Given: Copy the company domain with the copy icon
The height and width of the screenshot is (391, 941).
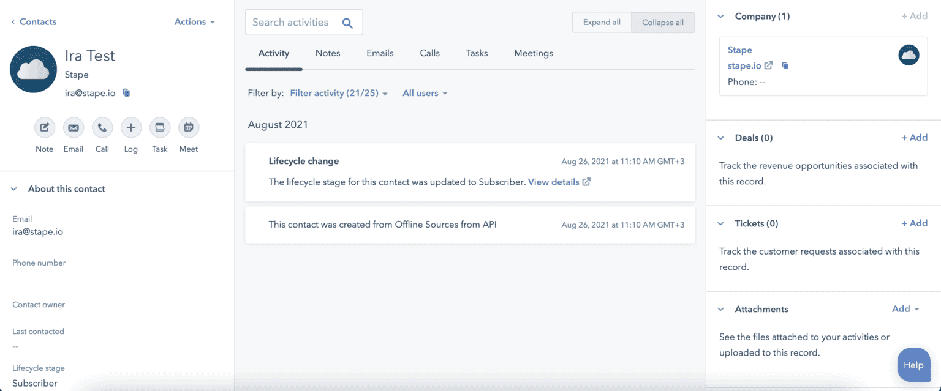Looking at the screenshot, I should click(785, 65).
